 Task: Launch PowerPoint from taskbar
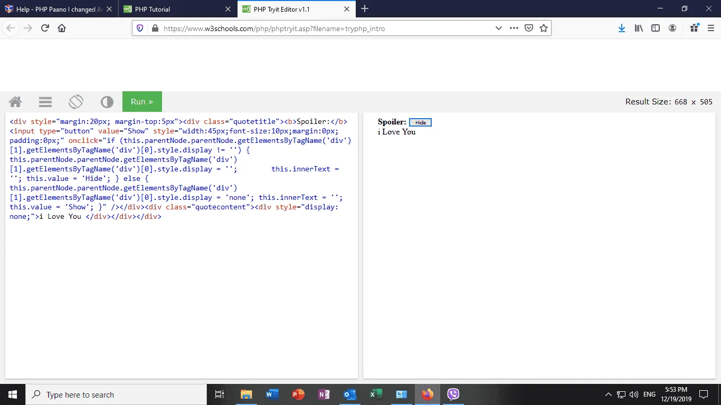298,394
